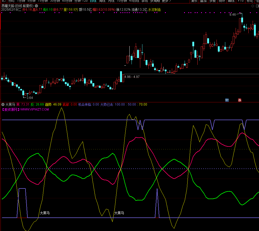
Task: Click the 换12.02% turnover value
Action: pyautogui.click(x=123, y=10)
